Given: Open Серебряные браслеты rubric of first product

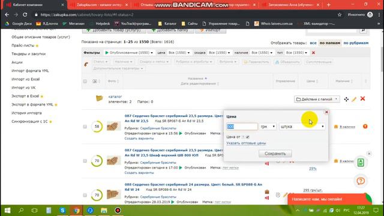Looking at the screenshot, I should [x=158, y=128].
